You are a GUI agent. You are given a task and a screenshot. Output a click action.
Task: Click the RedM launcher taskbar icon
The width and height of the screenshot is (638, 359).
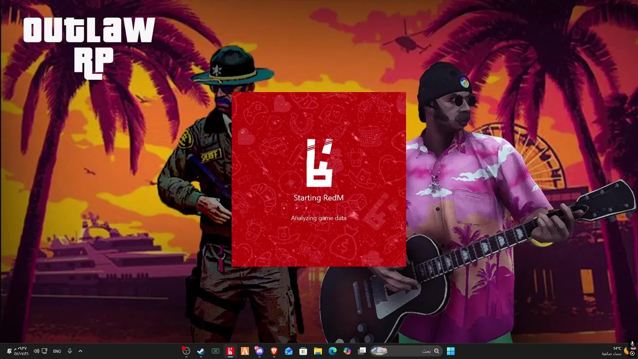[230, 351]
